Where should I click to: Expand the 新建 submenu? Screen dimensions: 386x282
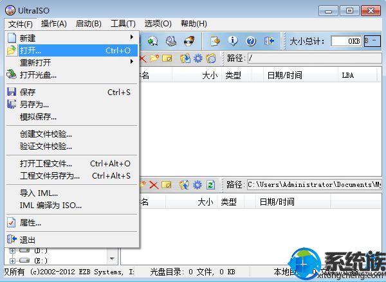[x=72, y=38]
